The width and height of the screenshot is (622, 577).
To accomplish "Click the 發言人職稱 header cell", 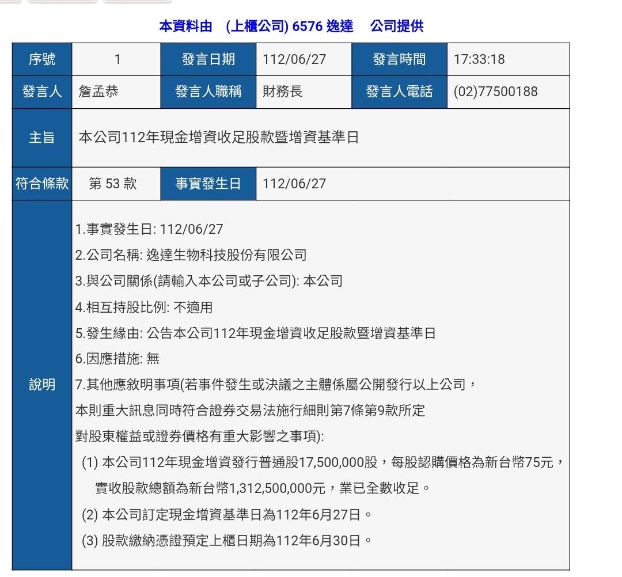I will pyautogui.click(x=208, y=92).
